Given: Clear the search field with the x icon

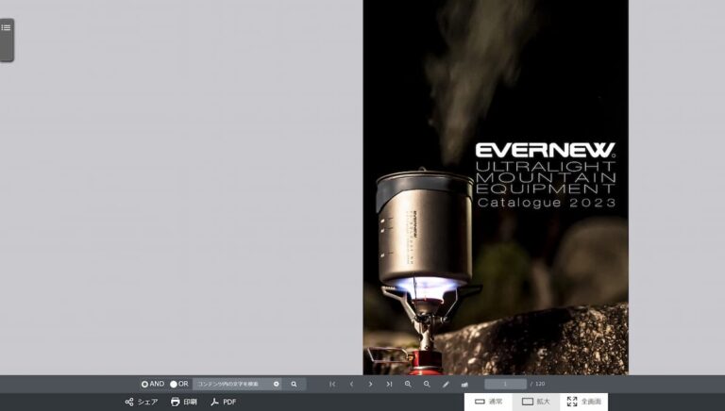Looking at the screenshot, I should (x=277, y=385).
